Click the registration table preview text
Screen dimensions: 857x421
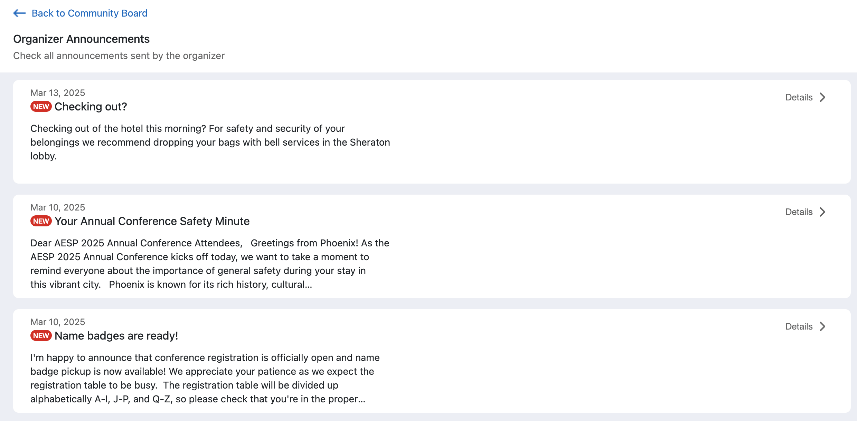pyautogui.click(x=205, y=378)
